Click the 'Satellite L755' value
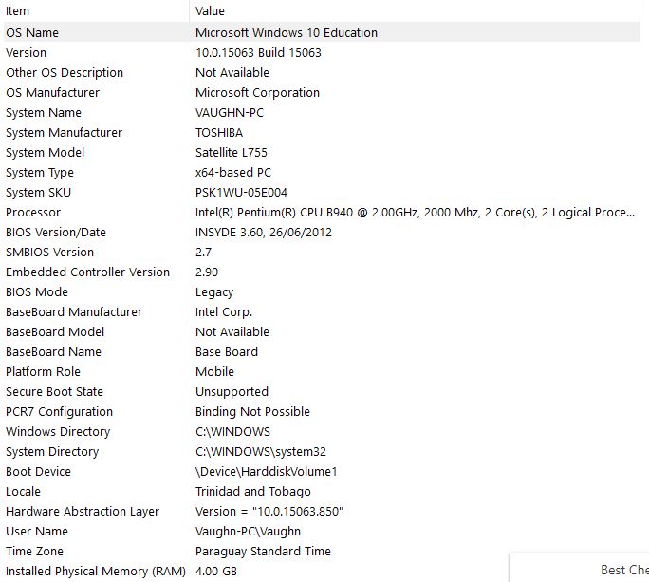Viewport: 649px width, 582px height. point(232,153)
